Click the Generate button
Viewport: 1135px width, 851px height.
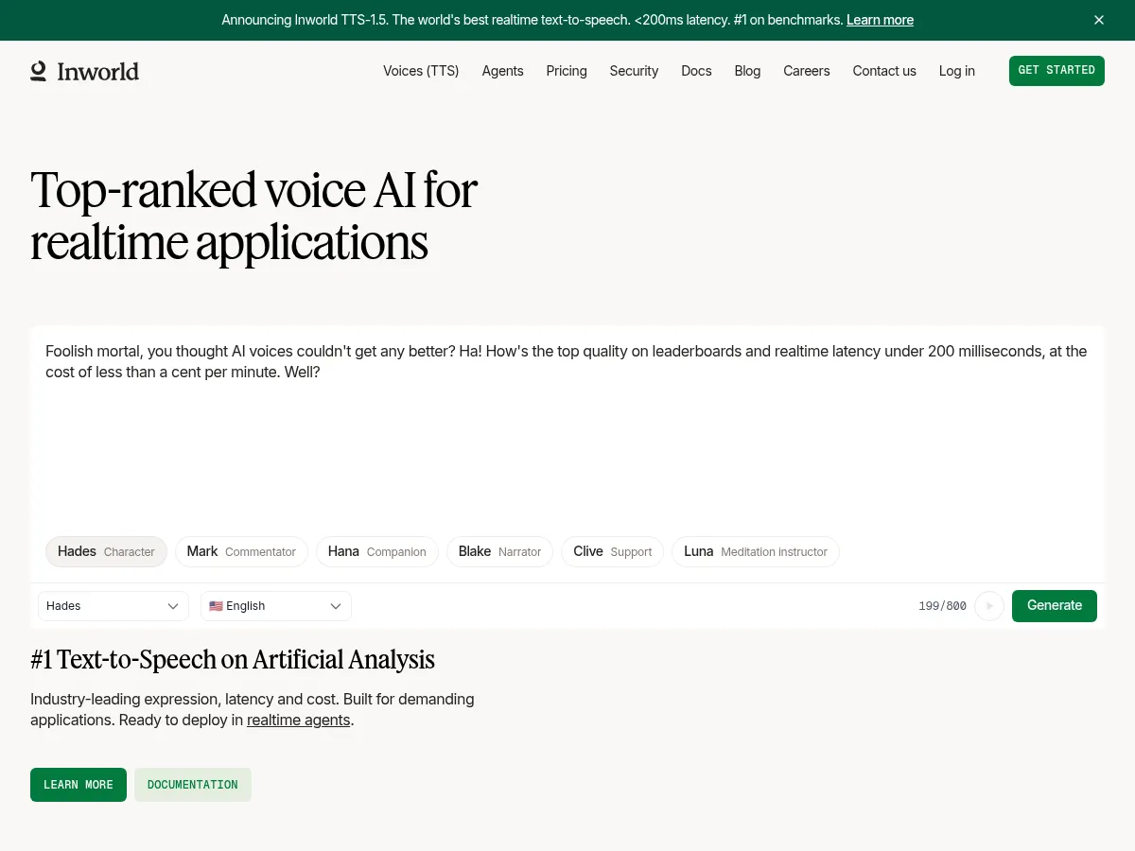point(1054,606)
